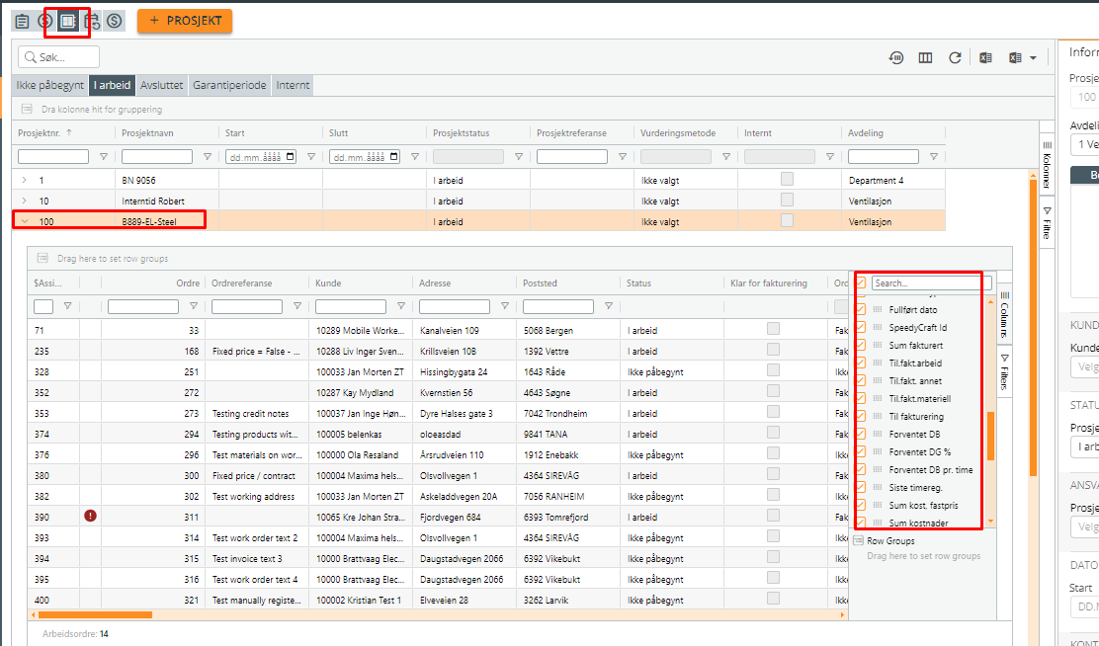Open filter funnel for Slutt column
This screenshot has height=646, width=1099.
click(x=415, y=157)
